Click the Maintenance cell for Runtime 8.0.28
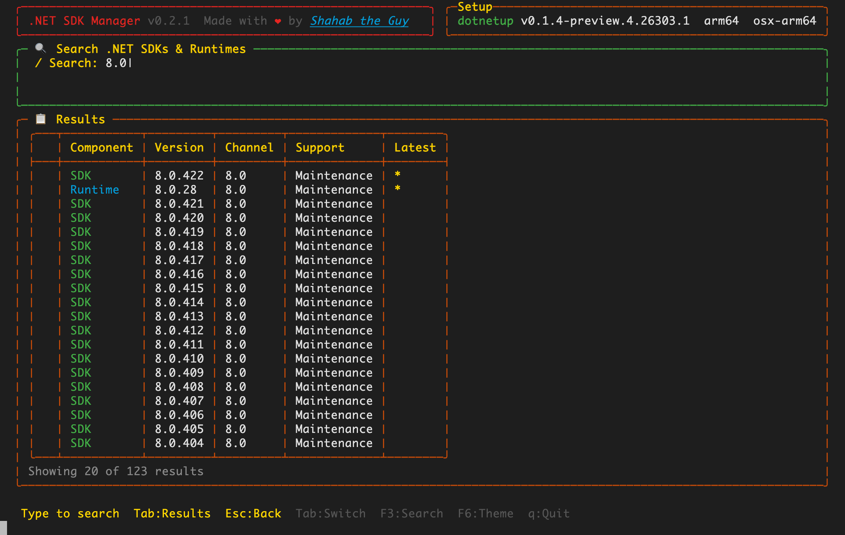845x535 pixels. [x=334, y=190]
